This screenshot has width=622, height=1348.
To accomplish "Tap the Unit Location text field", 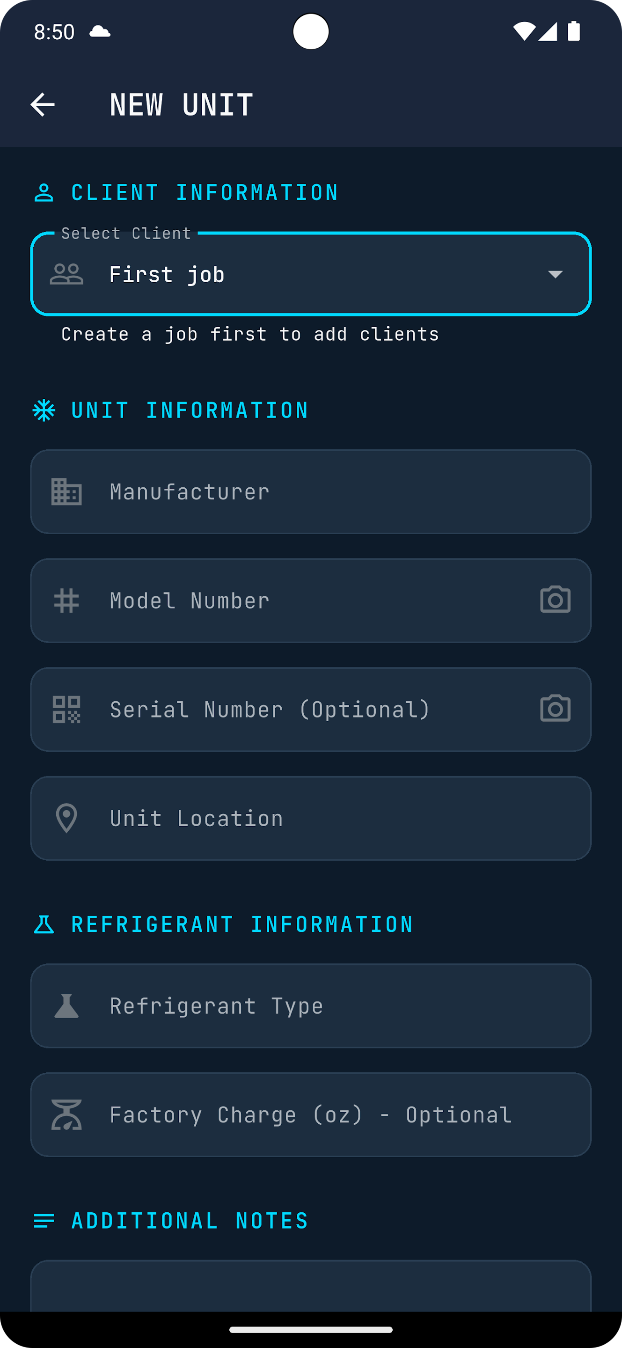I will pyautogui.click(x=311, y=818).
